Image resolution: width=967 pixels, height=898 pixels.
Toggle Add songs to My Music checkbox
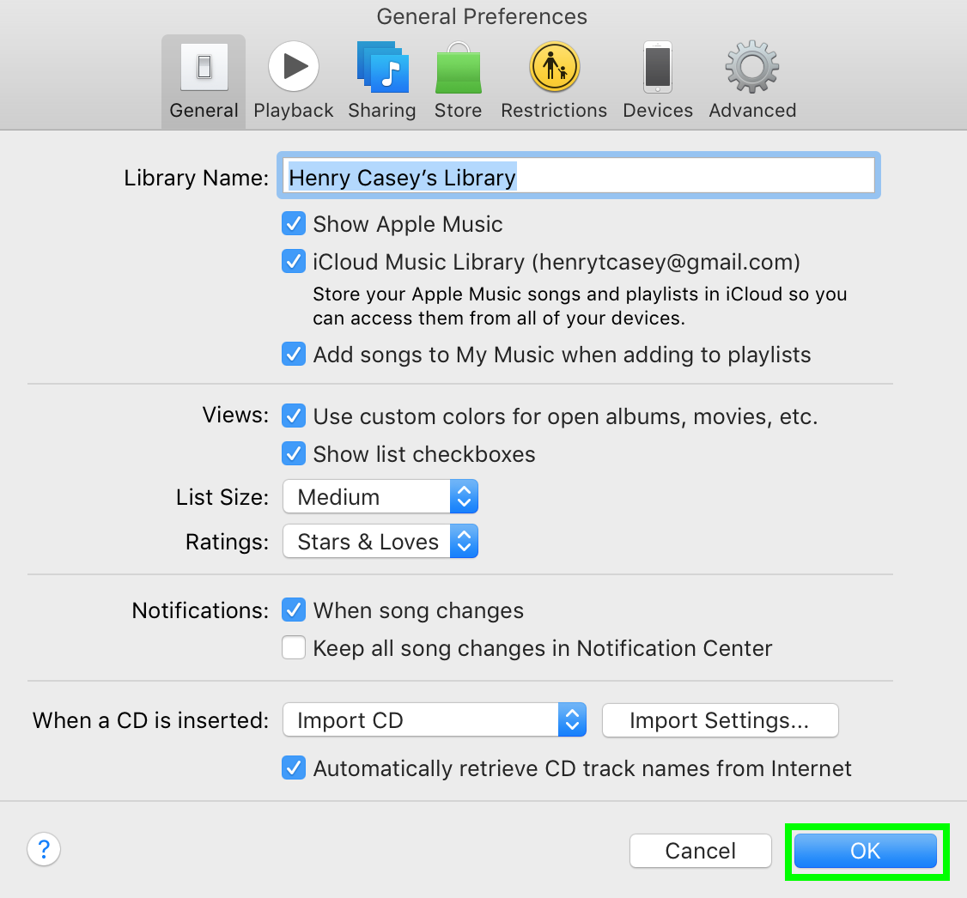(294, 355)
